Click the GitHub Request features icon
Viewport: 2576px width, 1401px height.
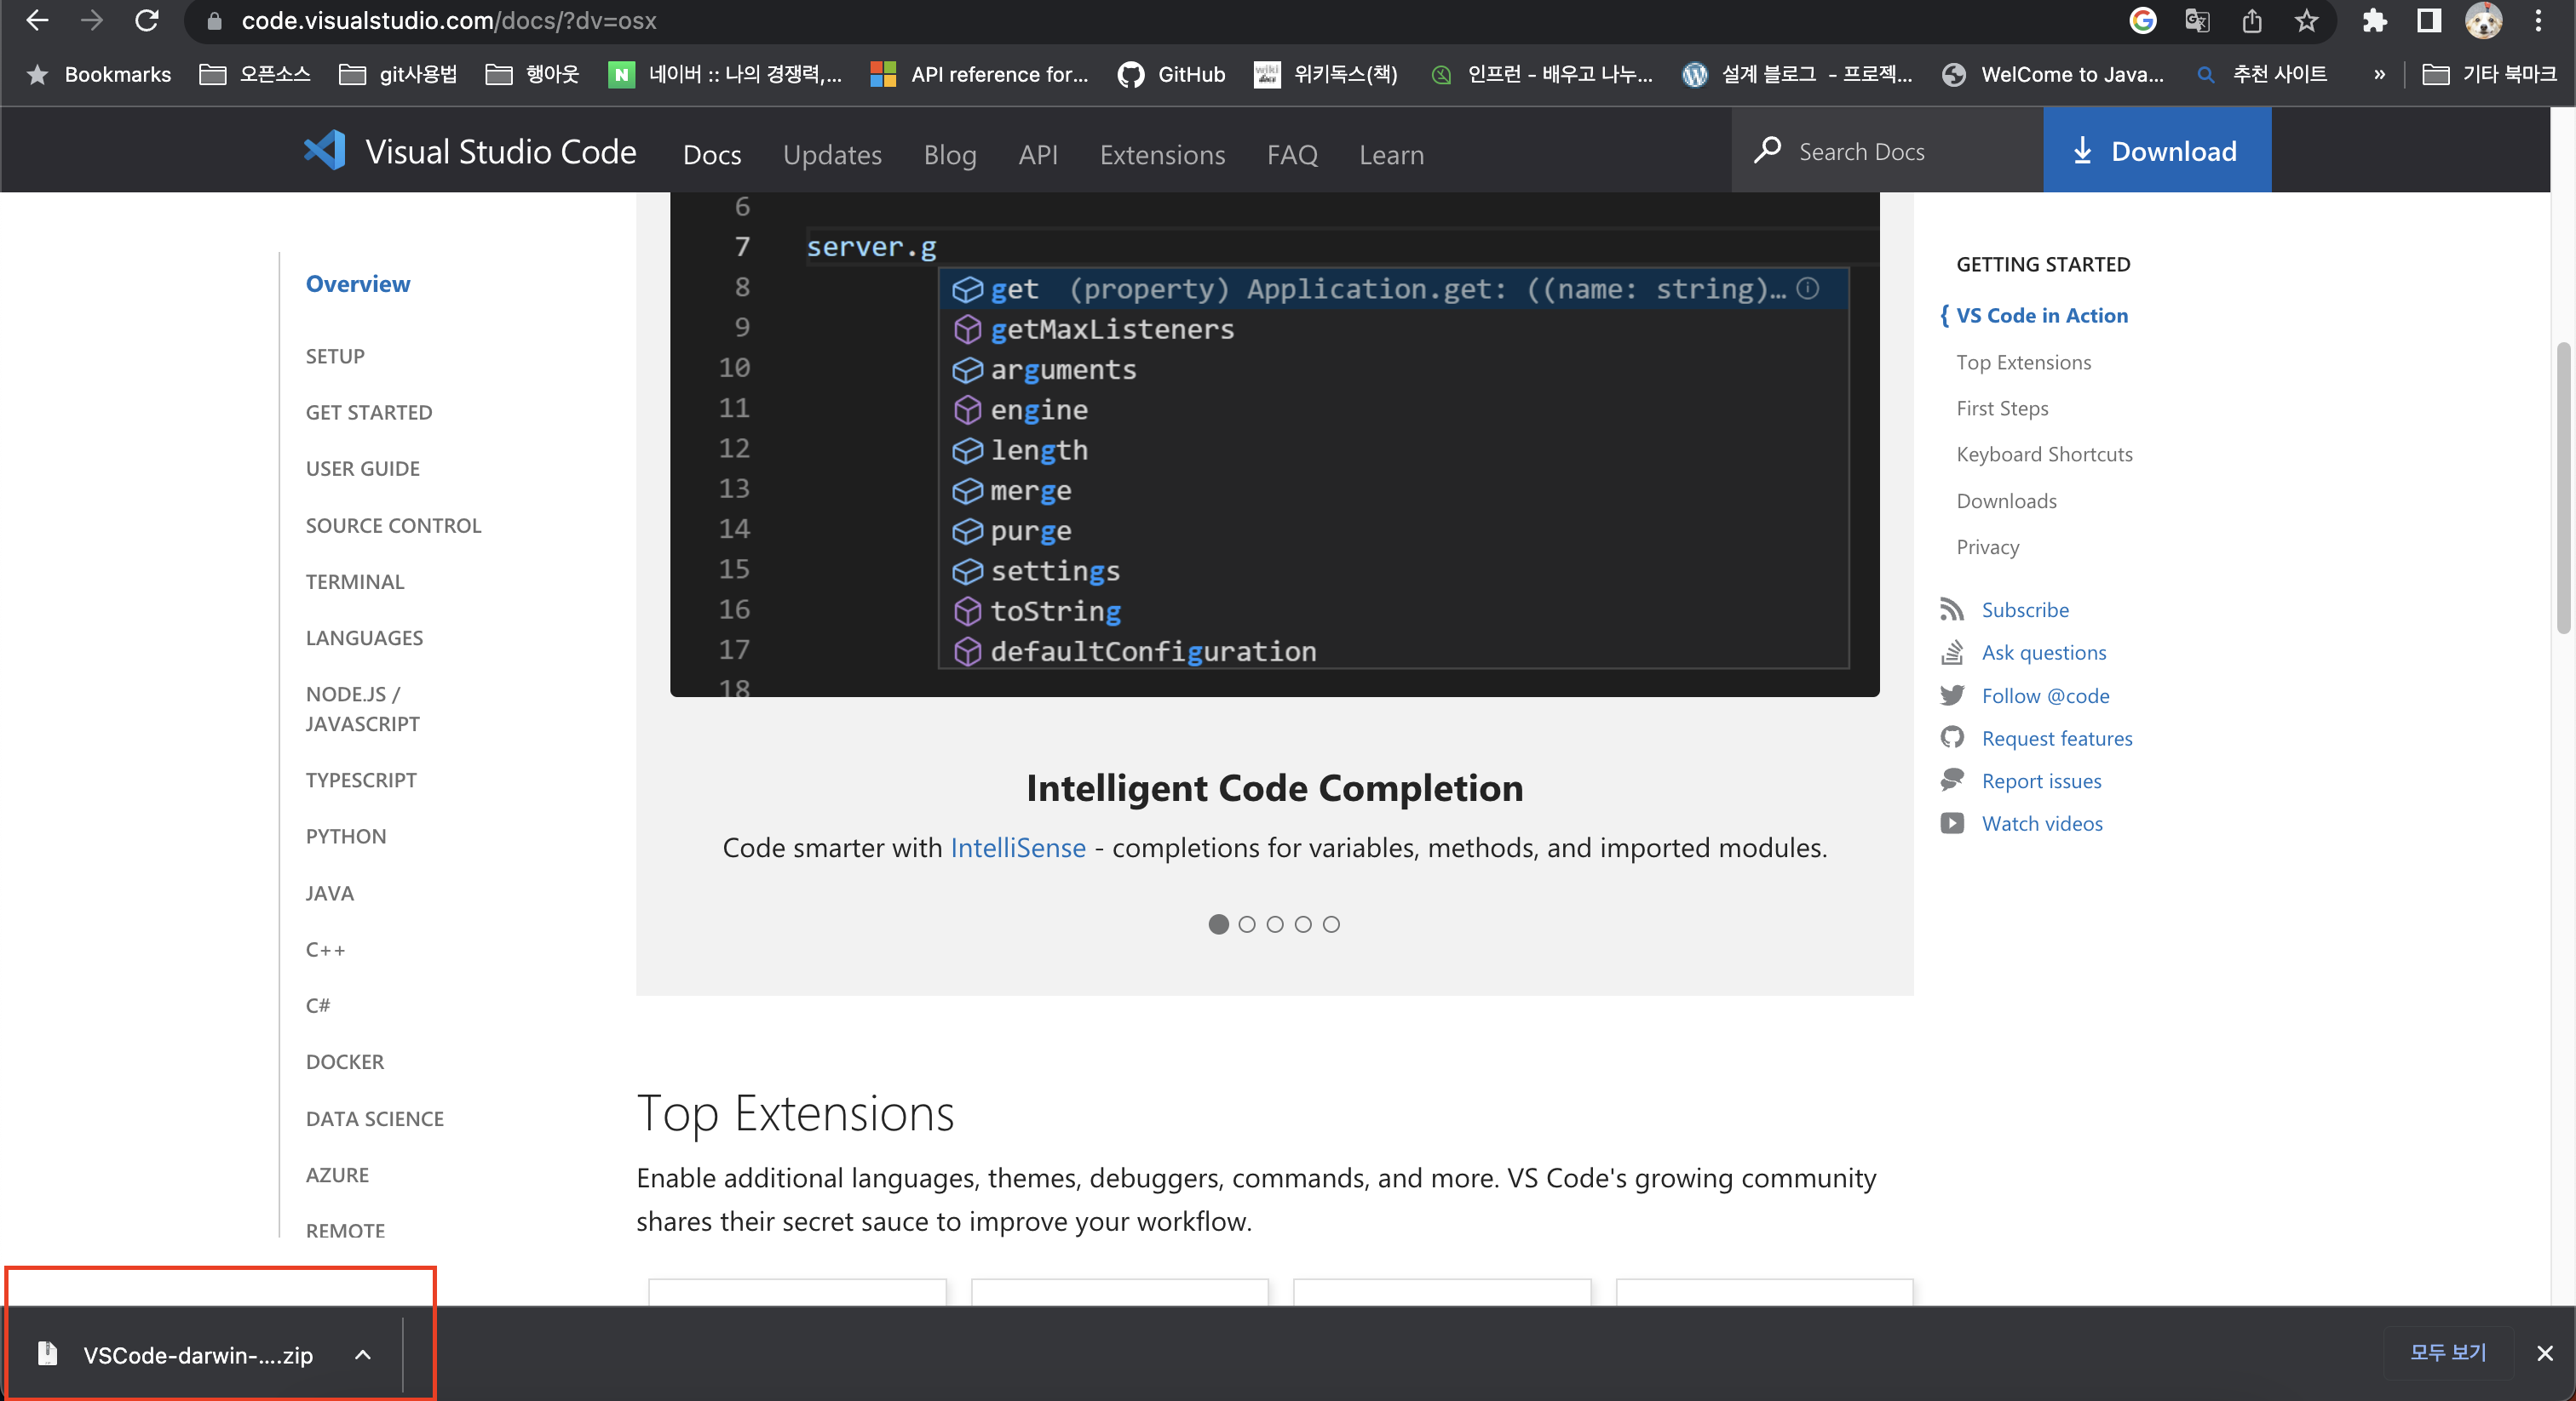tap(1951, 737)
